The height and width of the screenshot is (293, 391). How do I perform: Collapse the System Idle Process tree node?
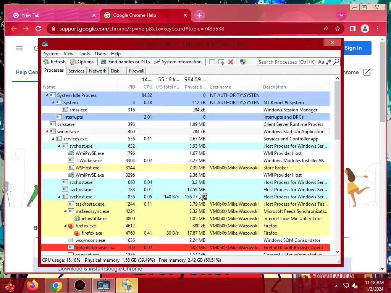(x=47, y=95)
